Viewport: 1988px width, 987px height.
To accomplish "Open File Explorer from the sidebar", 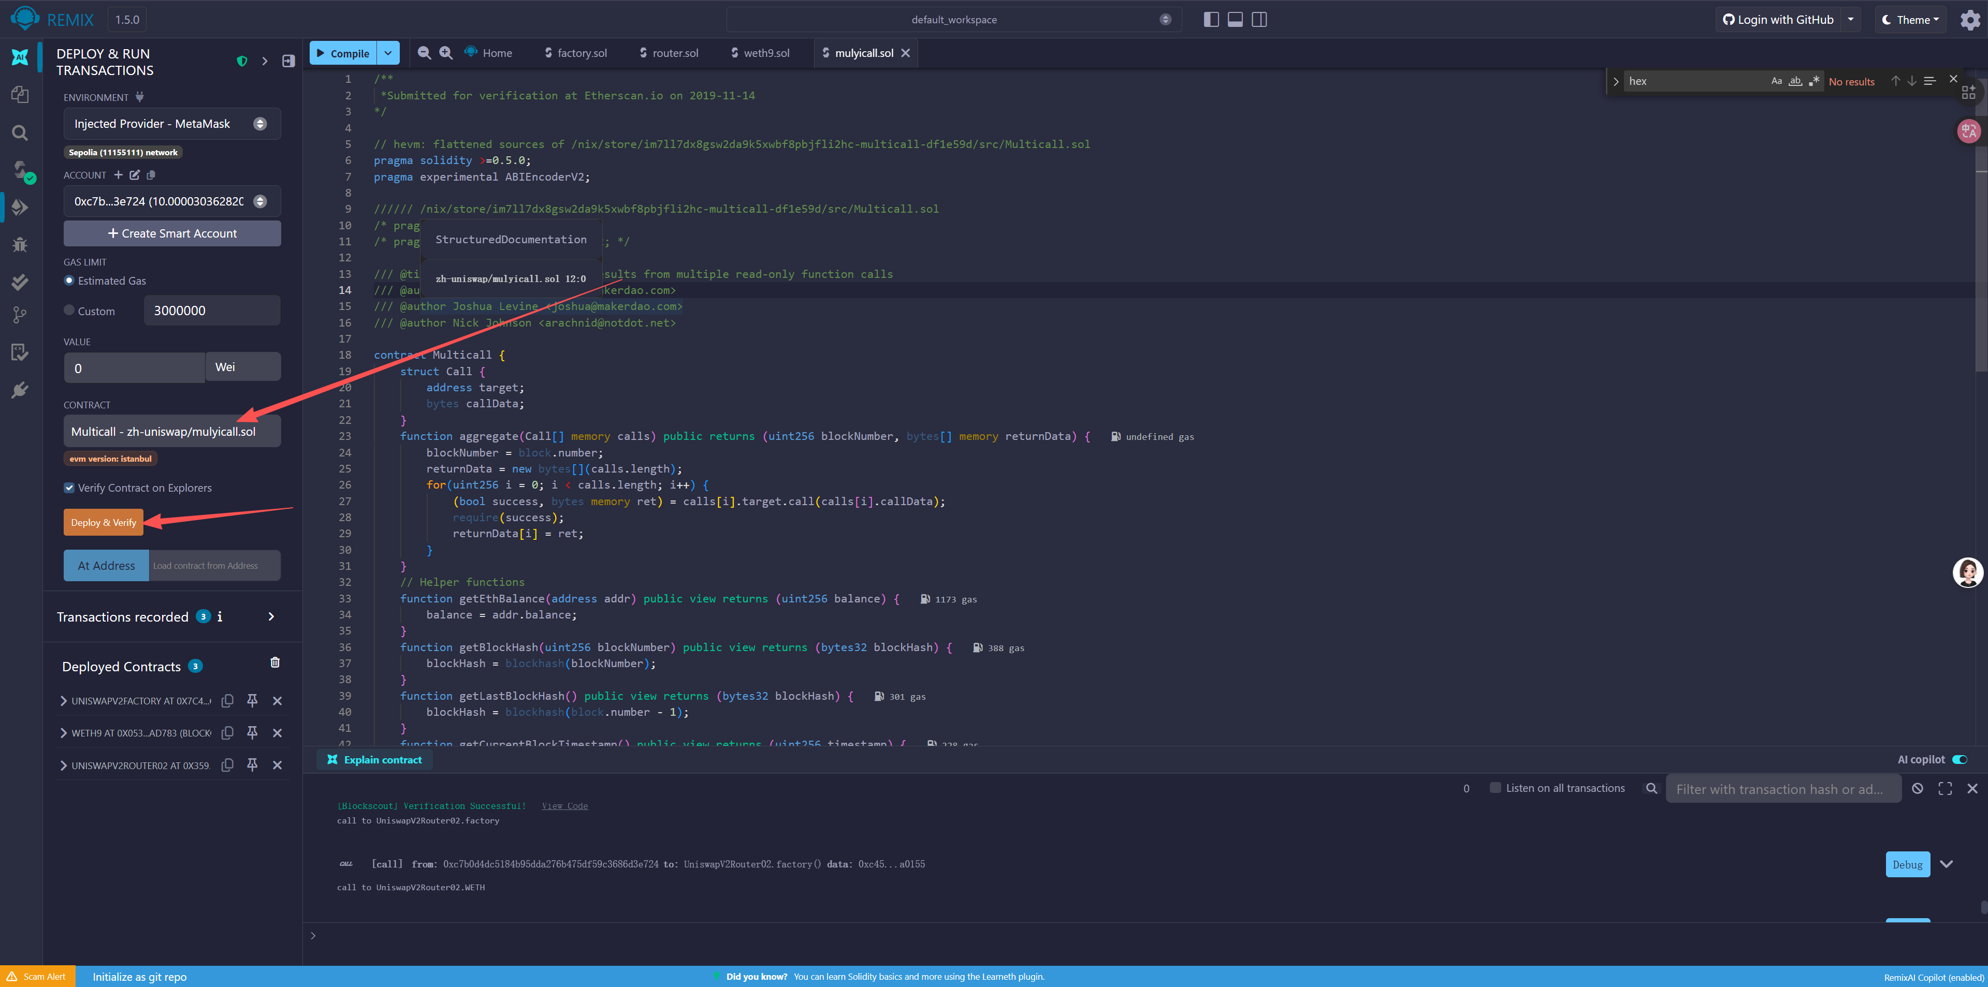I will pyautogui.click(x=20, y=94).
